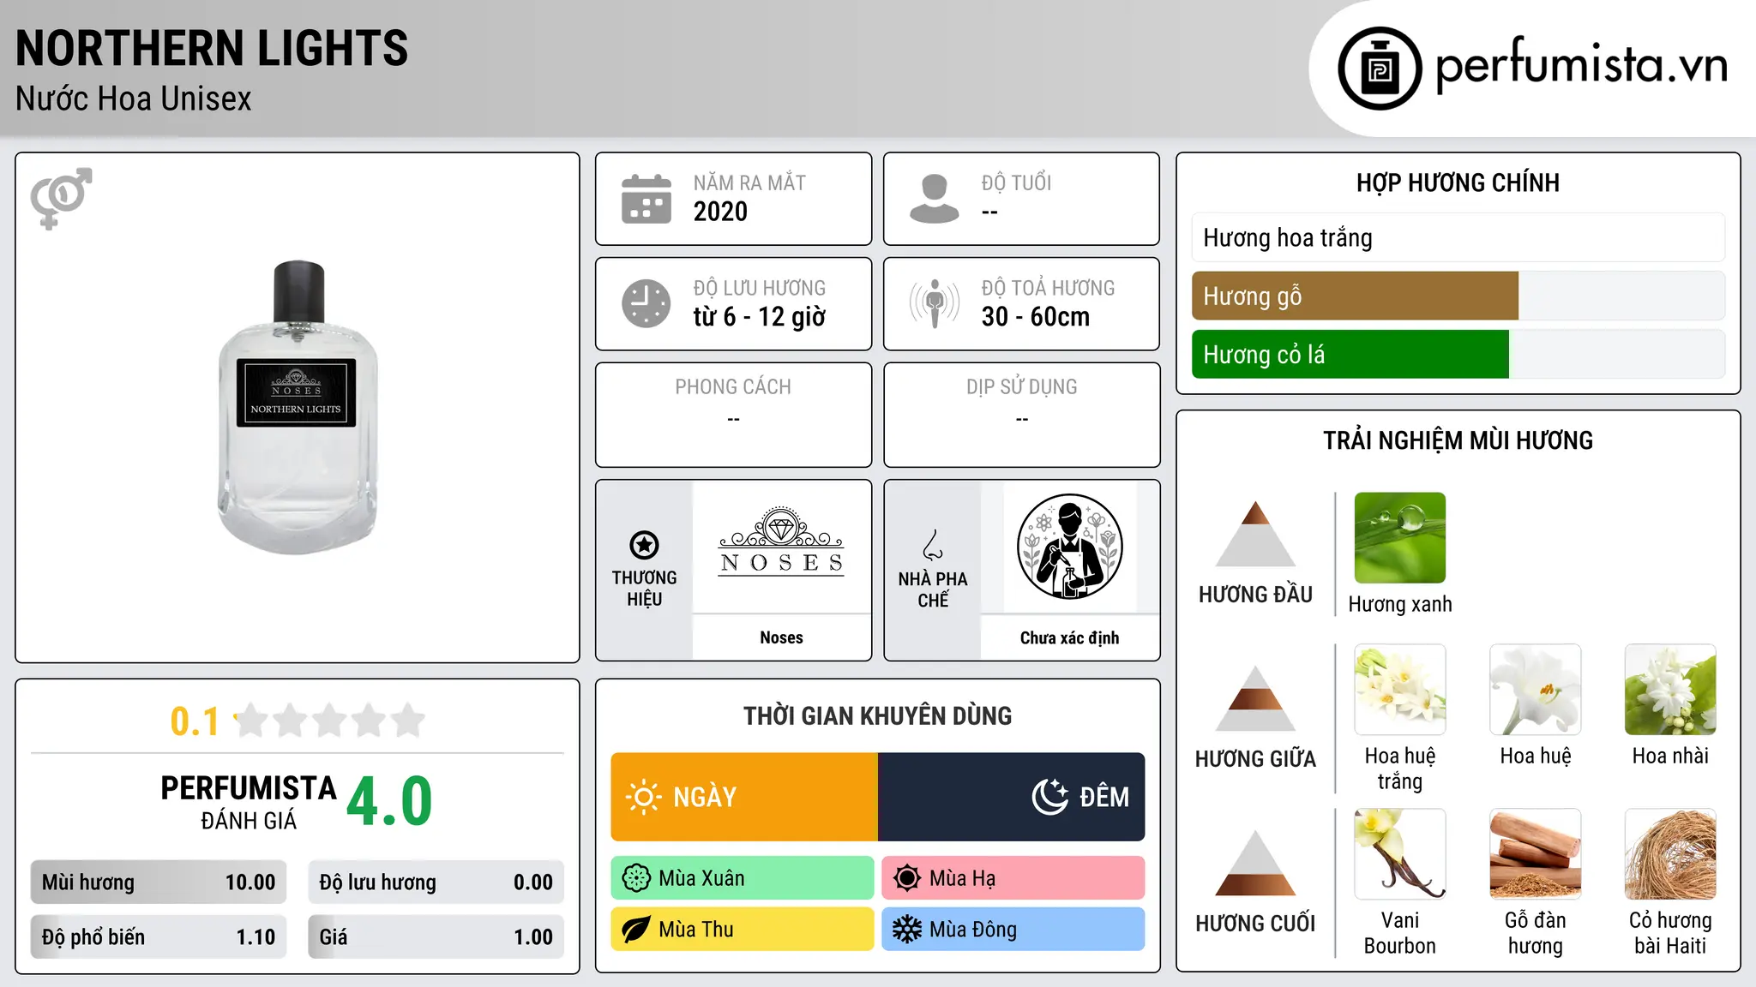
Task: Click the Dịp sử dụng card
Action: pos(1022,415)
